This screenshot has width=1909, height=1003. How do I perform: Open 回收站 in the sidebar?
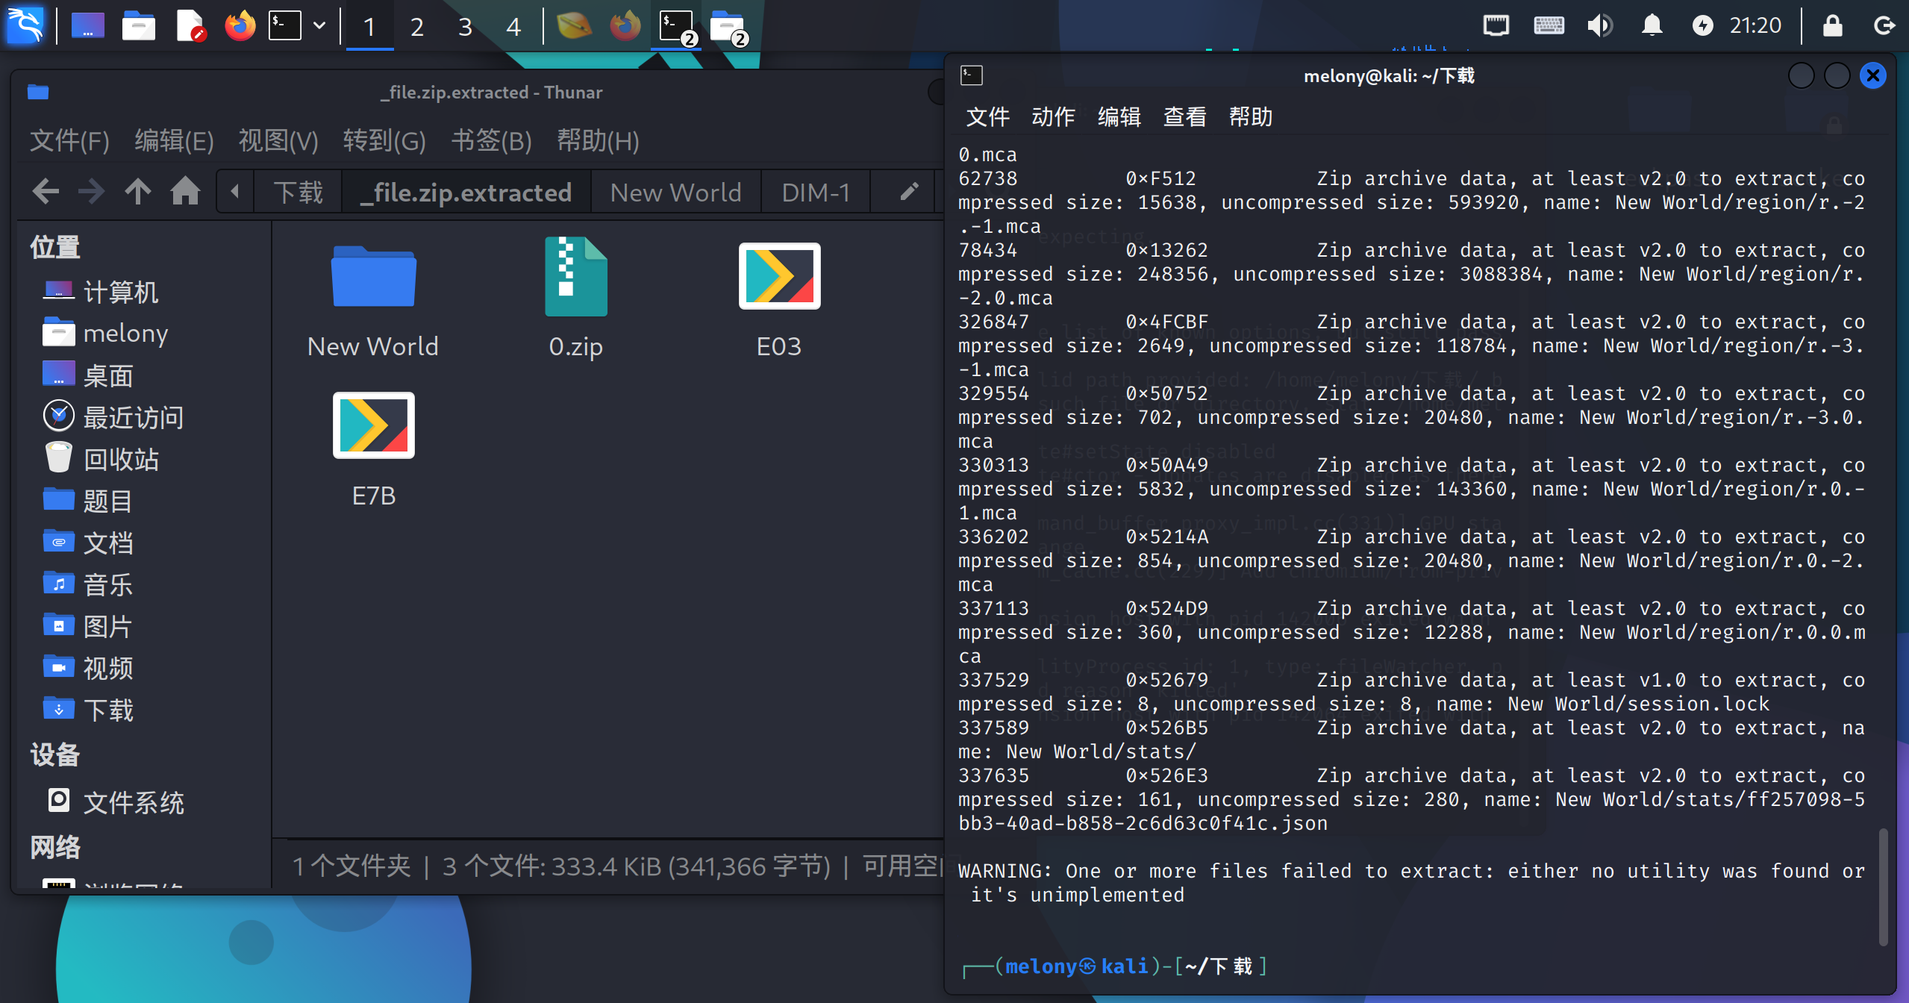[x=119, y=459]
